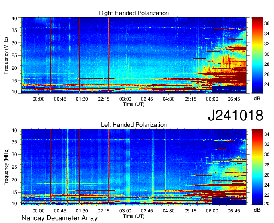Click the 35 frequency tick on the top plot
Image resolution: width=274 pixels, height=223 pixels.
[15, 30]
